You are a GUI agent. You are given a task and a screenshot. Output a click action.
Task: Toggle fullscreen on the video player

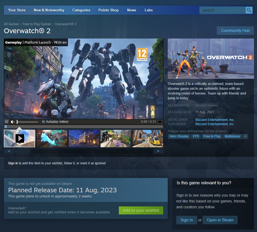[160, 122]
